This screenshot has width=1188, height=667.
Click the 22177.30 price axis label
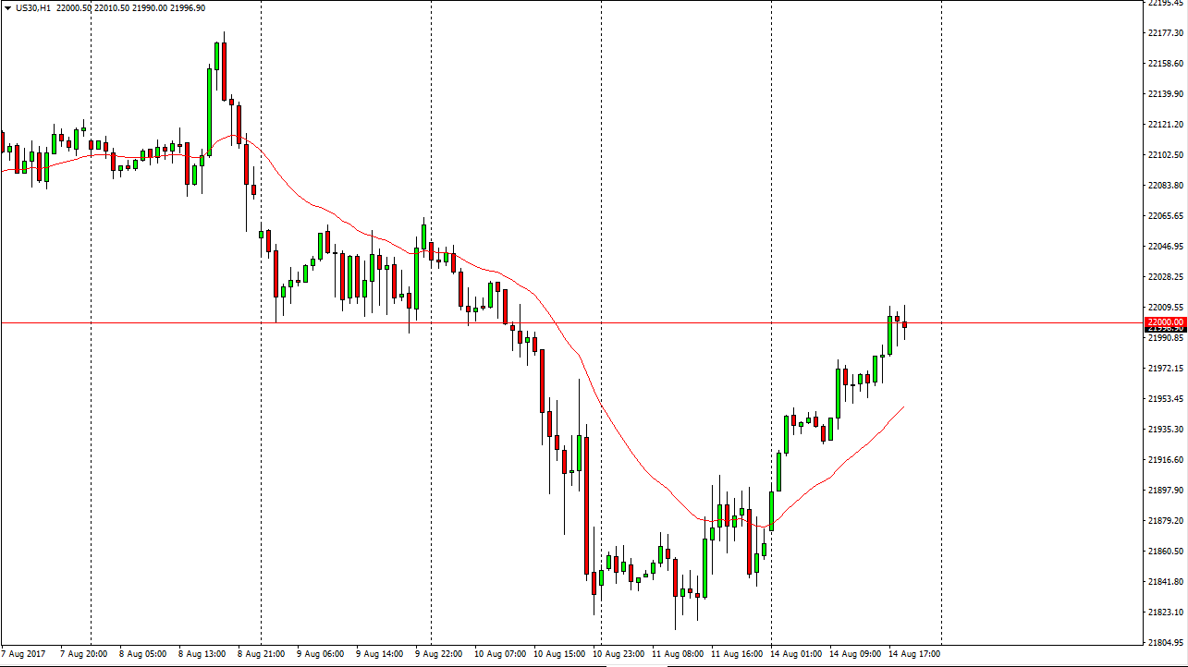click(x=1165, y=33)
